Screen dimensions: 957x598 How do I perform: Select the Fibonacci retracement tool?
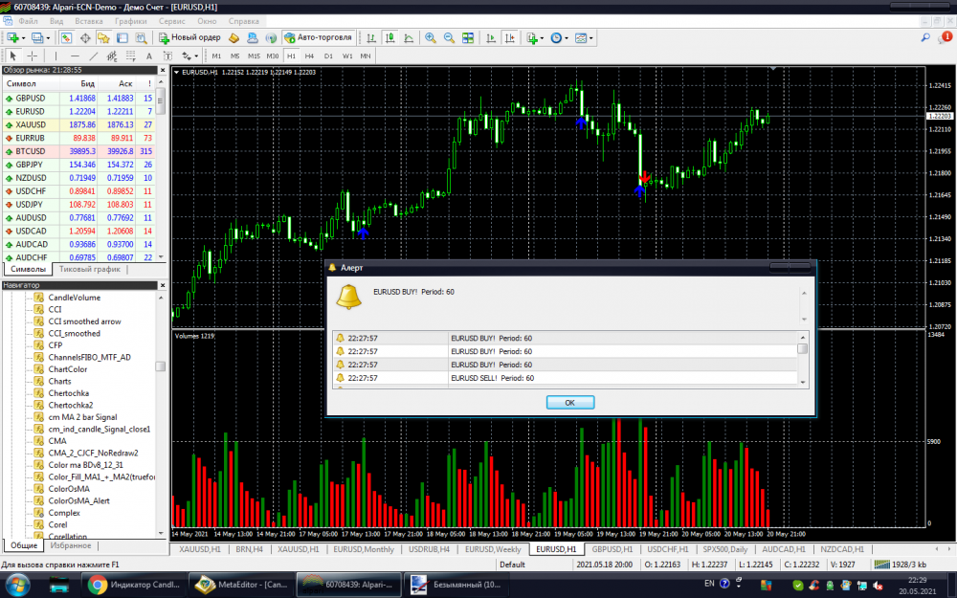coord(130,56)
